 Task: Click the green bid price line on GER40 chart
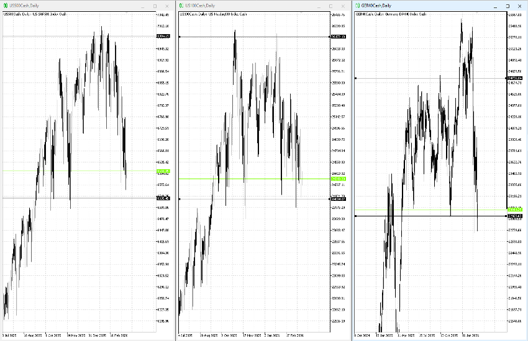(422, 210)
